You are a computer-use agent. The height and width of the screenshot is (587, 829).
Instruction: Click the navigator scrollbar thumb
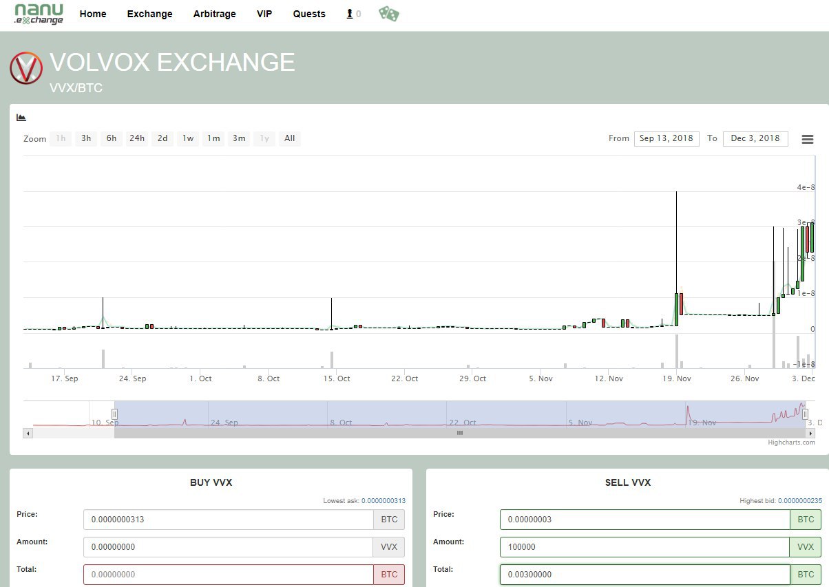460,433
